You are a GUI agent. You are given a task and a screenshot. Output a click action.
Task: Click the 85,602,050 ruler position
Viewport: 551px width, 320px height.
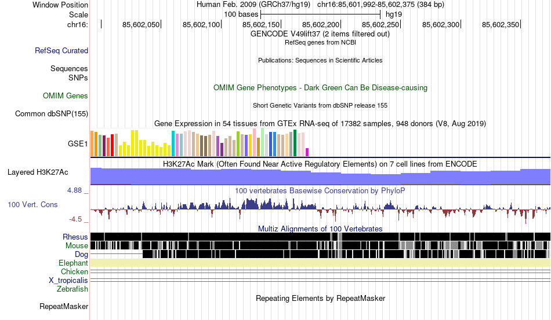141,24
